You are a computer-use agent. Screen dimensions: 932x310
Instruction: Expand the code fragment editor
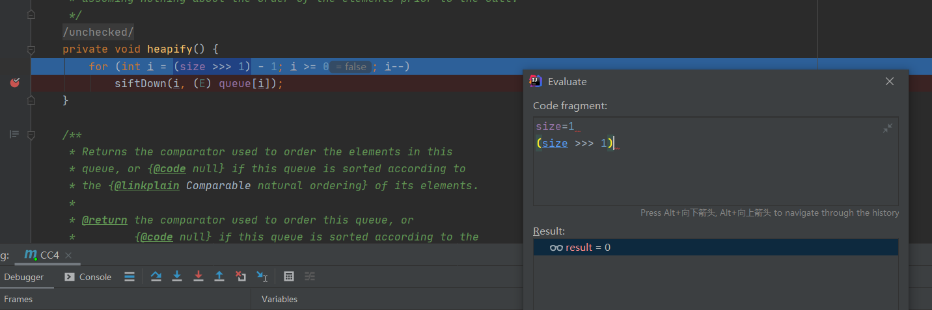pos(887,129)
